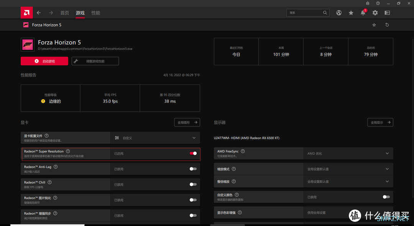Show help for Radeon Anti-Lag
The height and width of the screenshot is (226, 414).
point(56,167)
